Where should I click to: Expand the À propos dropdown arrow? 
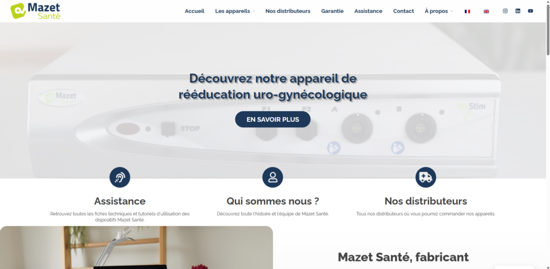pyautogui.click(x=451, y=11)
